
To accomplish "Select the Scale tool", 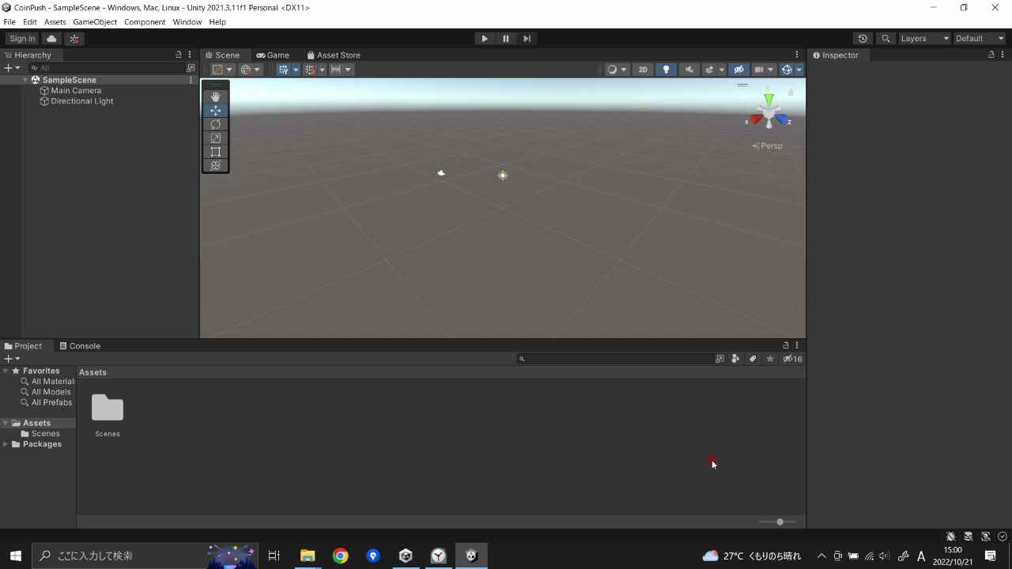I will (215, 138).
